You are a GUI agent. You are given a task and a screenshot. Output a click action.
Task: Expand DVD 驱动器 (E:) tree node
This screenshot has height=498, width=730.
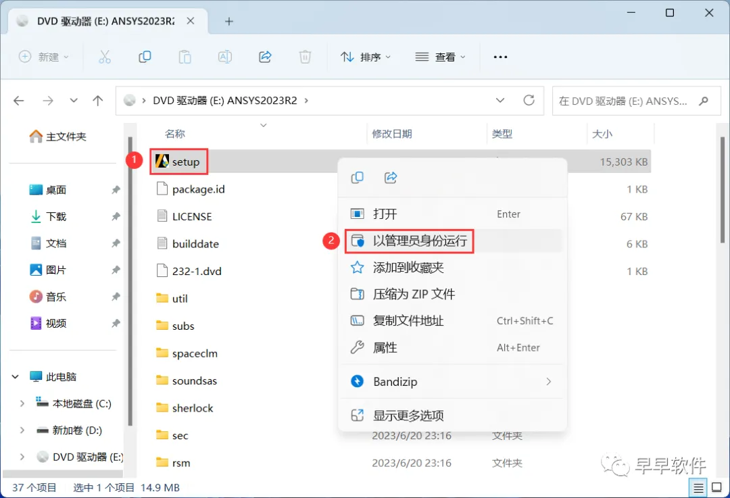click(22, 457)
